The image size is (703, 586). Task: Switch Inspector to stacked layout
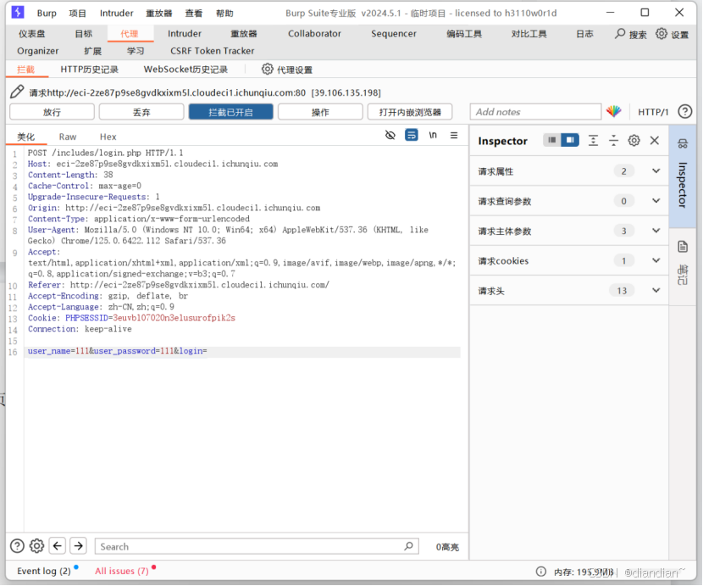point(552,140)
